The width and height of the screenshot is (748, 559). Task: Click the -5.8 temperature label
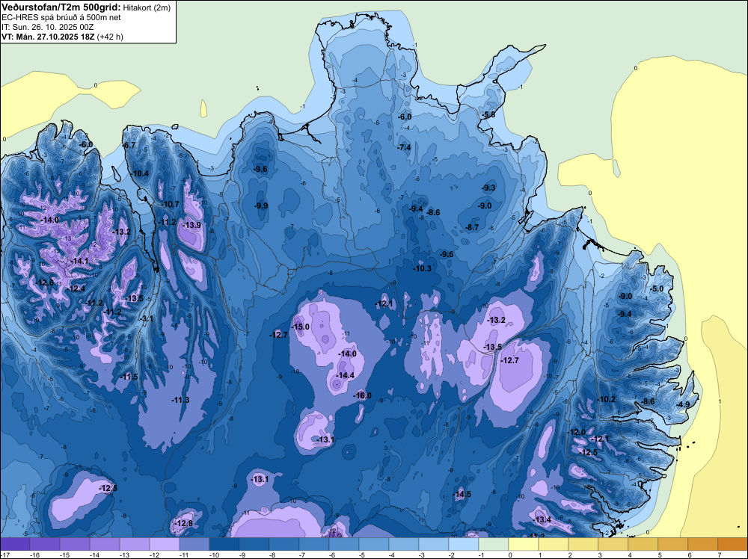click(488, 114)
